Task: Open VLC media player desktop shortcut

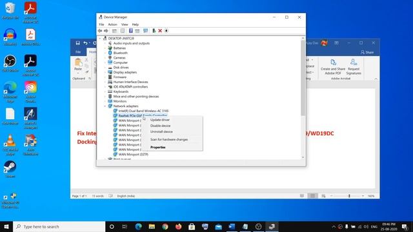Action: point(10,144)
